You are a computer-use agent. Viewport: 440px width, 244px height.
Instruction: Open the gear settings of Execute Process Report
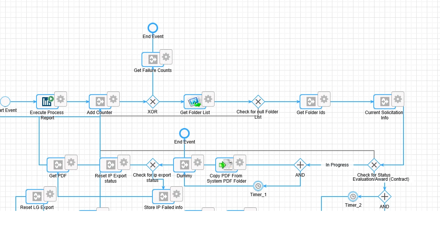[x=61, y=99]
